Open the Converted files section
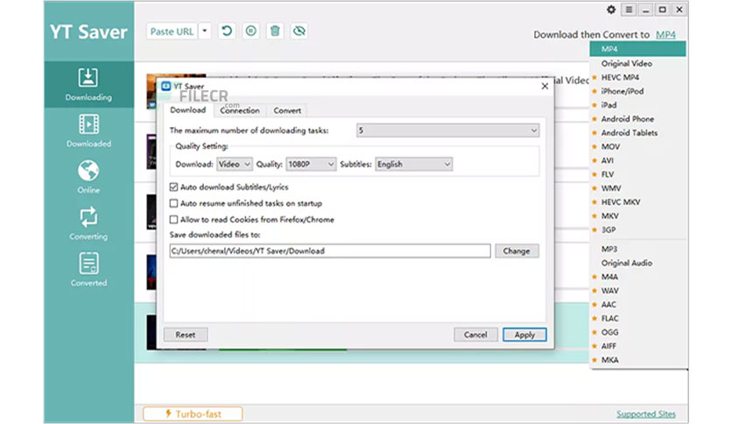The width and height of the screenshot is (732, 424). 88,269
